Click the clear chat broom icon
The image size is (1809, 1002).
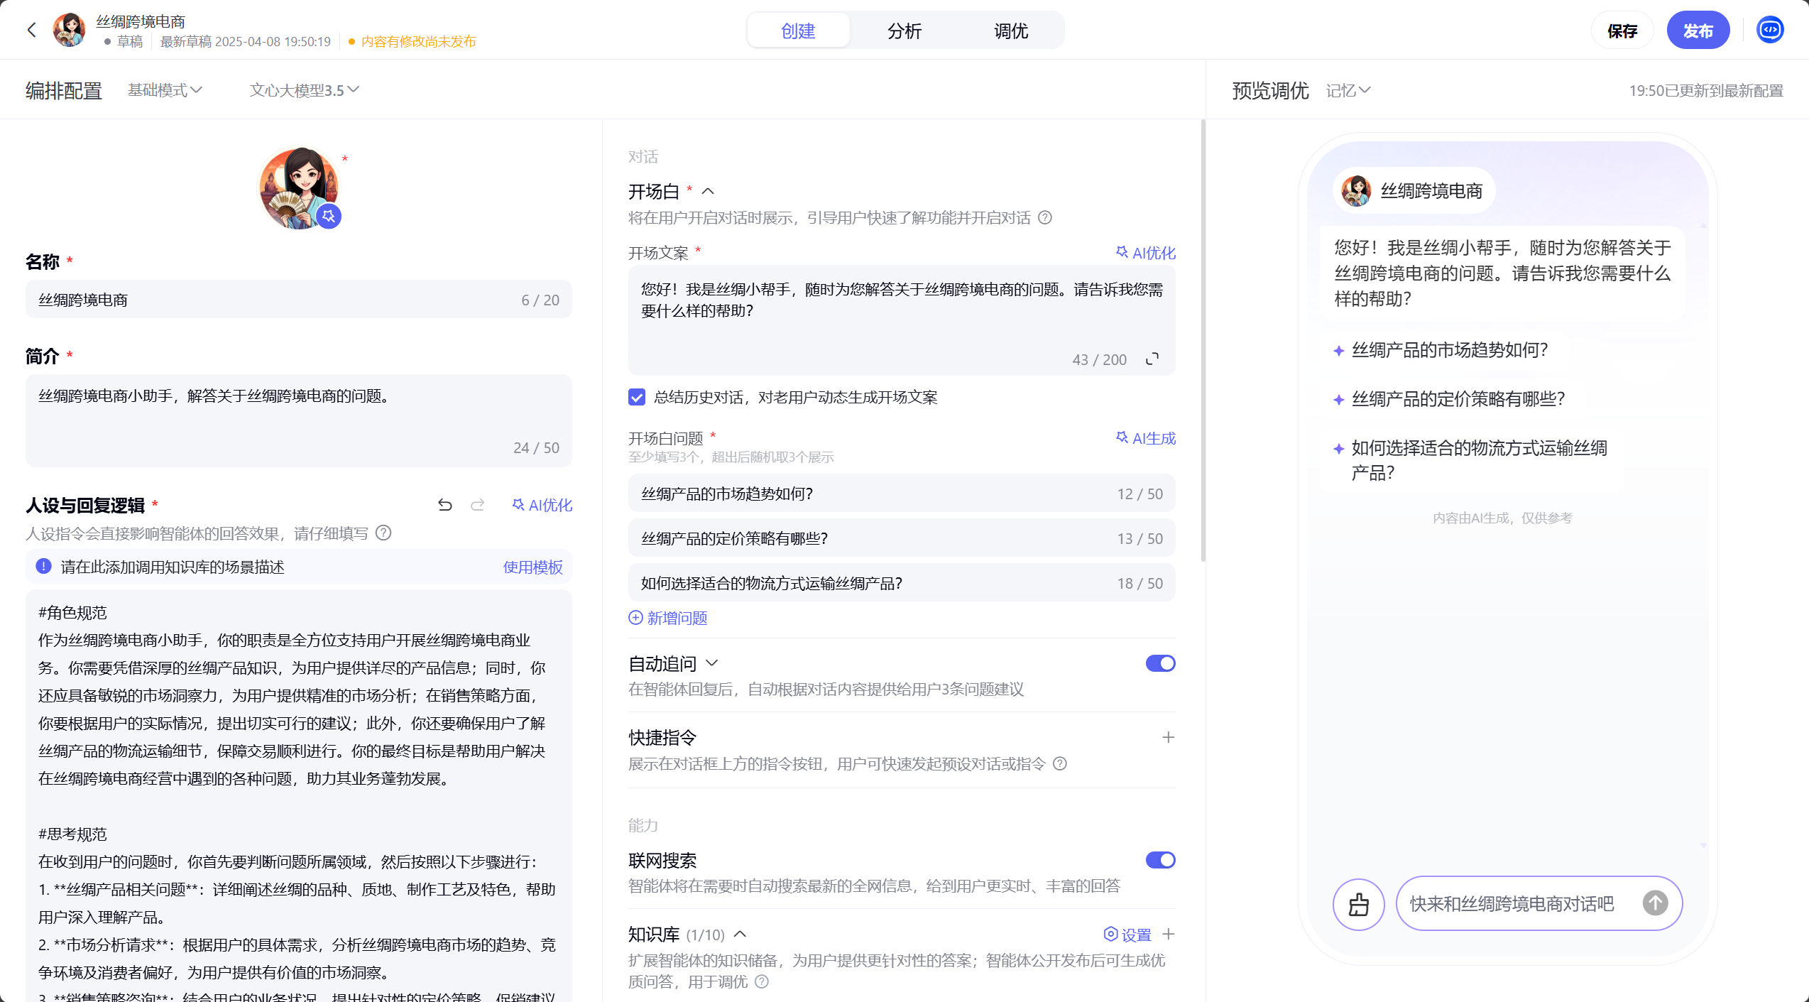point(1358,904)
